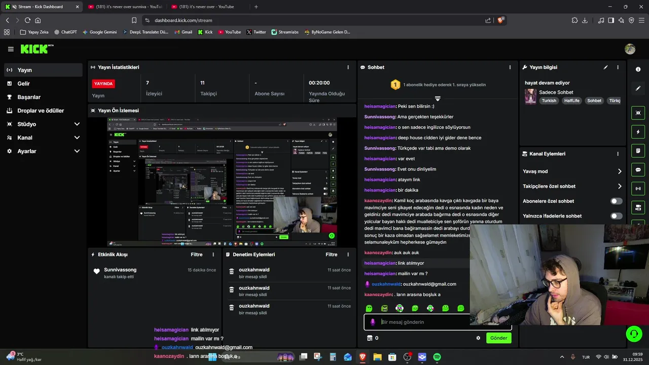This screenshot has height=365, width=649.
Task: Open the profile avatar menu
Action: click(630, 49)
